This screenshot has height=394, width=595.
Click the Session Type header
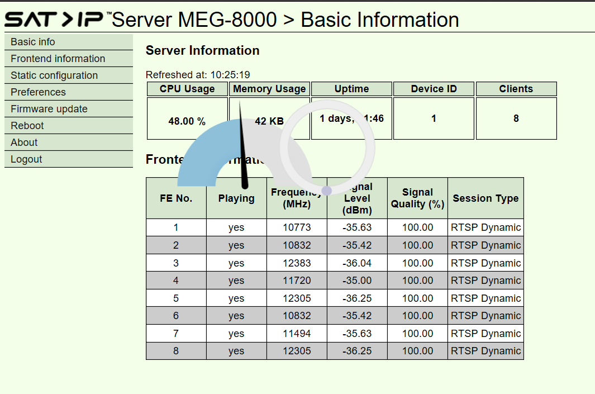pyautogui.click(x=485, y=198)
